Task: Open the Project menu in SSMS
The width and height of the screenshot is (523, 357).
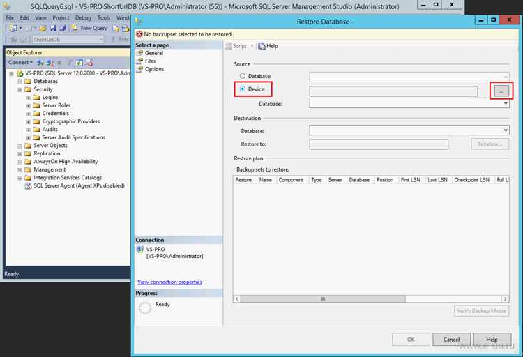Action: tap(61, 17)
